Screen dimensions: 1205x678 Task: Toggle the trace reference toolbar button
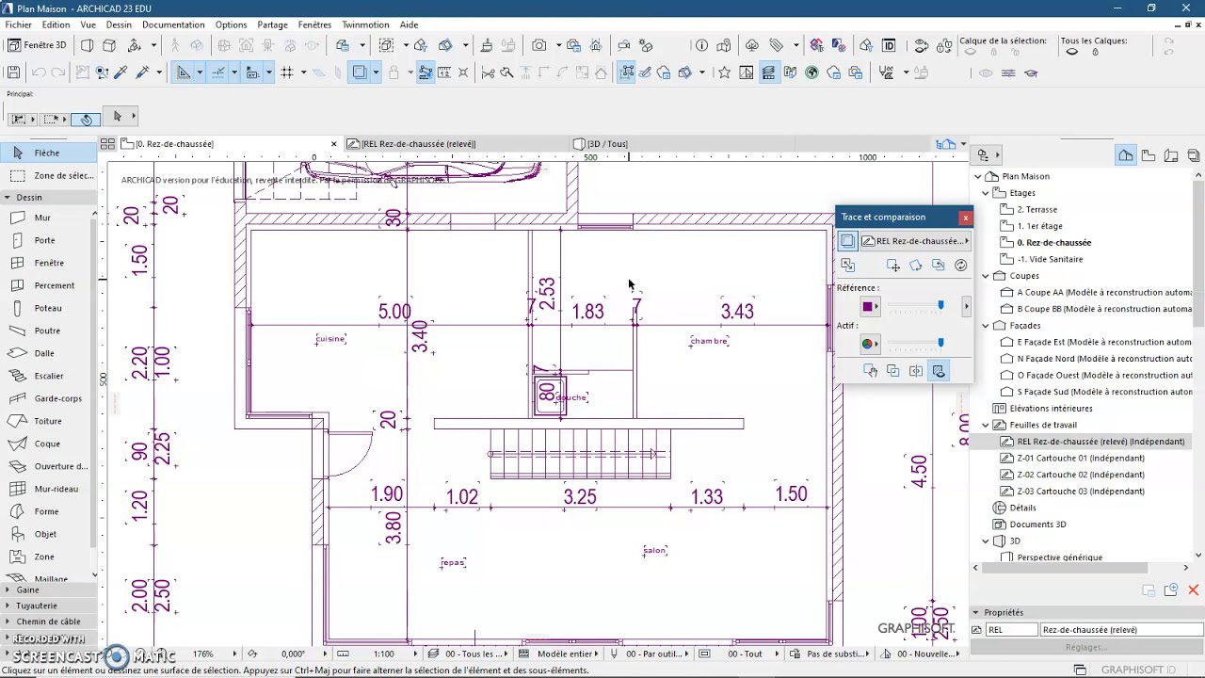pos(359,73)
